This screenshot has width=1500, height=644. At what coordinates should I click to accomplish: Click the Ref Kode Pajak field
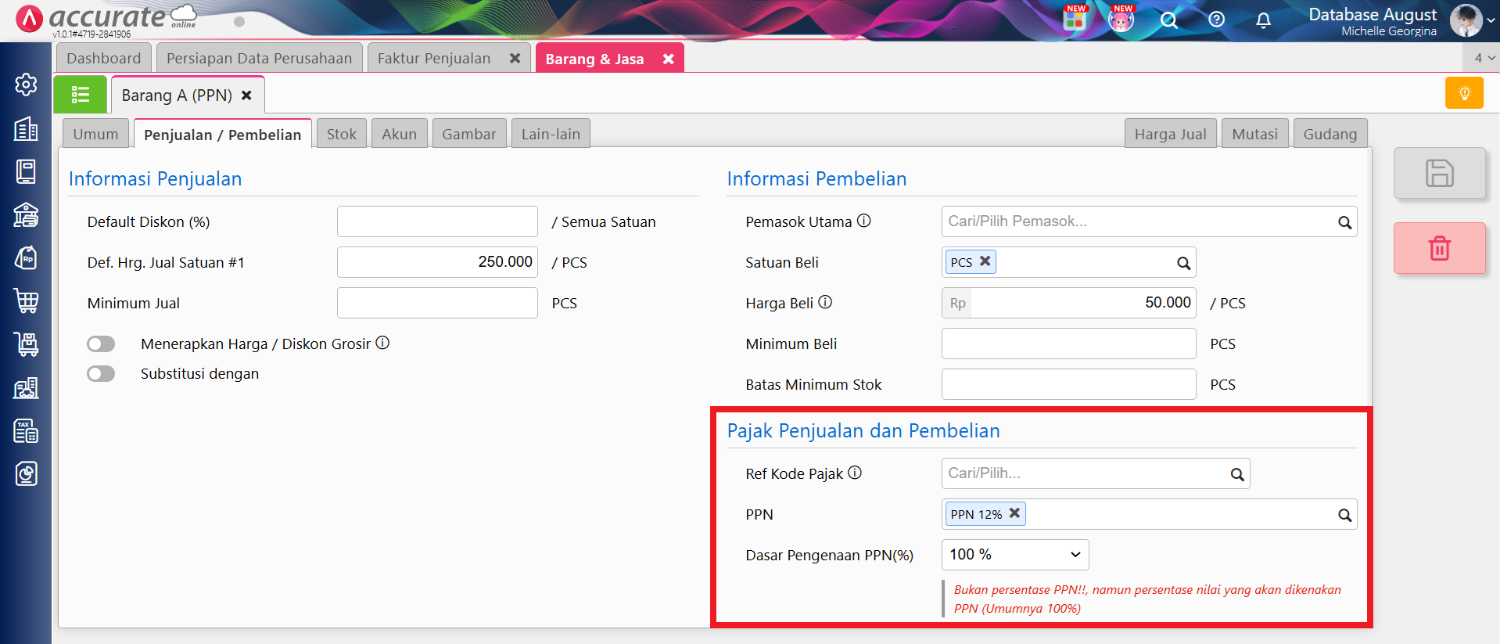(x=1096, y=473)
